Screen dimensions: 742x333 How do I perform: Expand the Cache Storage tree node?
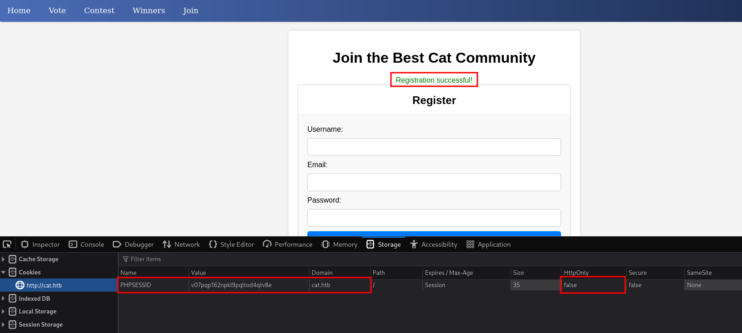pyautogui.click(x=4, y=259)
